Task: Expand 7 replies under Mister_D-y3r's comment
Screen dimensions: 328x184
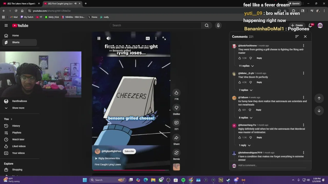Action: (246, 90)
